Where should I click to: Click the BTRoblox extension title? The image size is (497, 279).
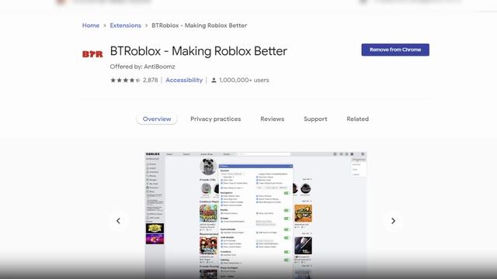[x=199, y=51]
